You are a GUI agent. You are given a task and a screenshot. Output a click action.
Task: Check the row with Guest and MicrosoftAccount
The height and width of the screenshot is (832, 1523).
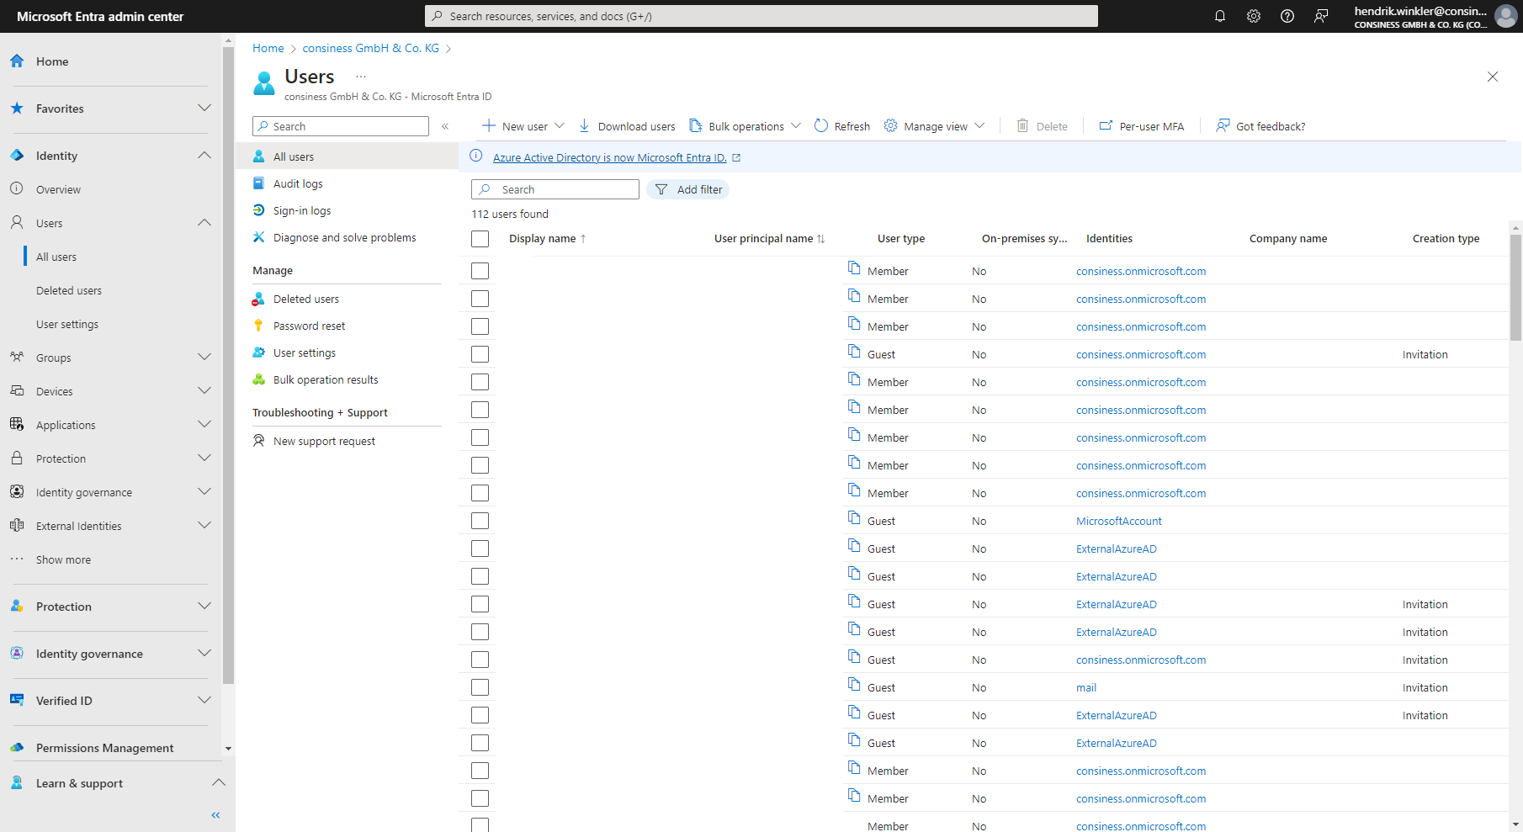pos(480,521)
